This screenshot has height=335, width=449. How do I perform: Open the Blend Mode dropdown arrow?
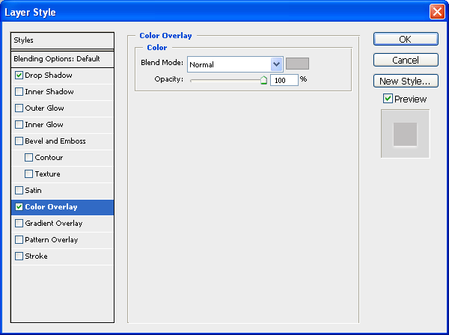point(276,64)
